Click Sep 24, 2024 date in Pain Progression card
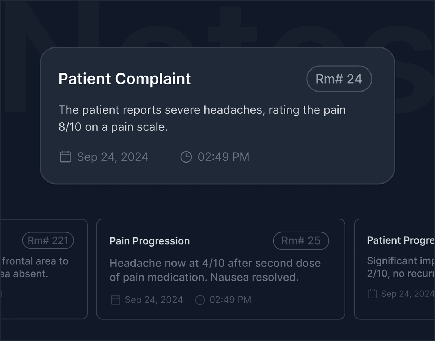435x341 pixels. point(154,300)
